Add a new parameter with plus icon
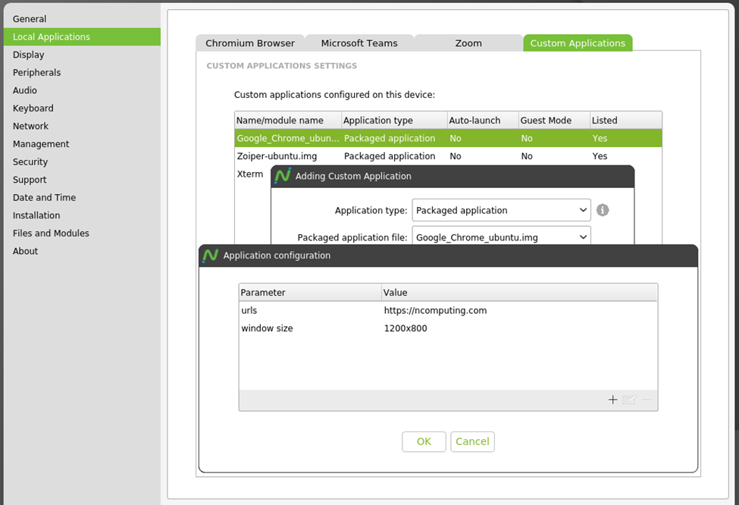Screen dimensions: 739x505 pos(612,400)
